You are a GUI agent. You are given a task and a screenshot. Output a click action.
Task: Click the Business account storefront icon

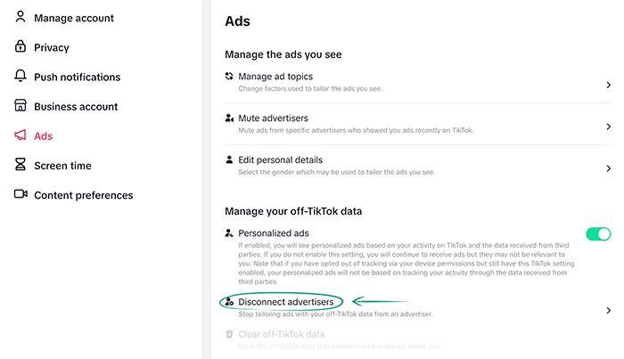pyautogui.click(x=21, y=106)
